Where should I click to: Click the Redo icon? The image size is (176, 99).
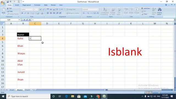pos(15,2)
